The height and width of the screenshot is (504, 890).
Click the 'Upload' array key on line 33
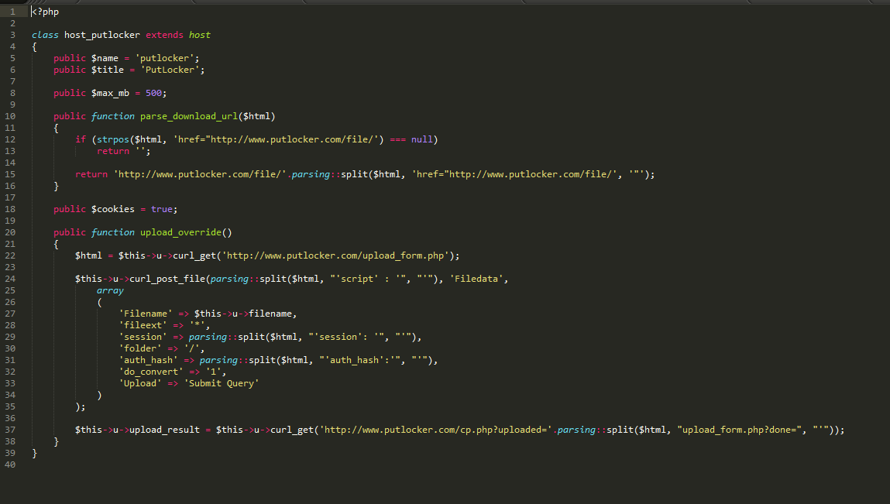140,384
